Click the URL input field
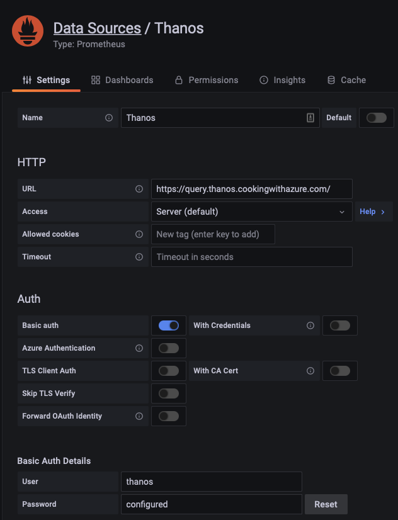The height and width of the screenshot is (520, 398). pos(252,189)
